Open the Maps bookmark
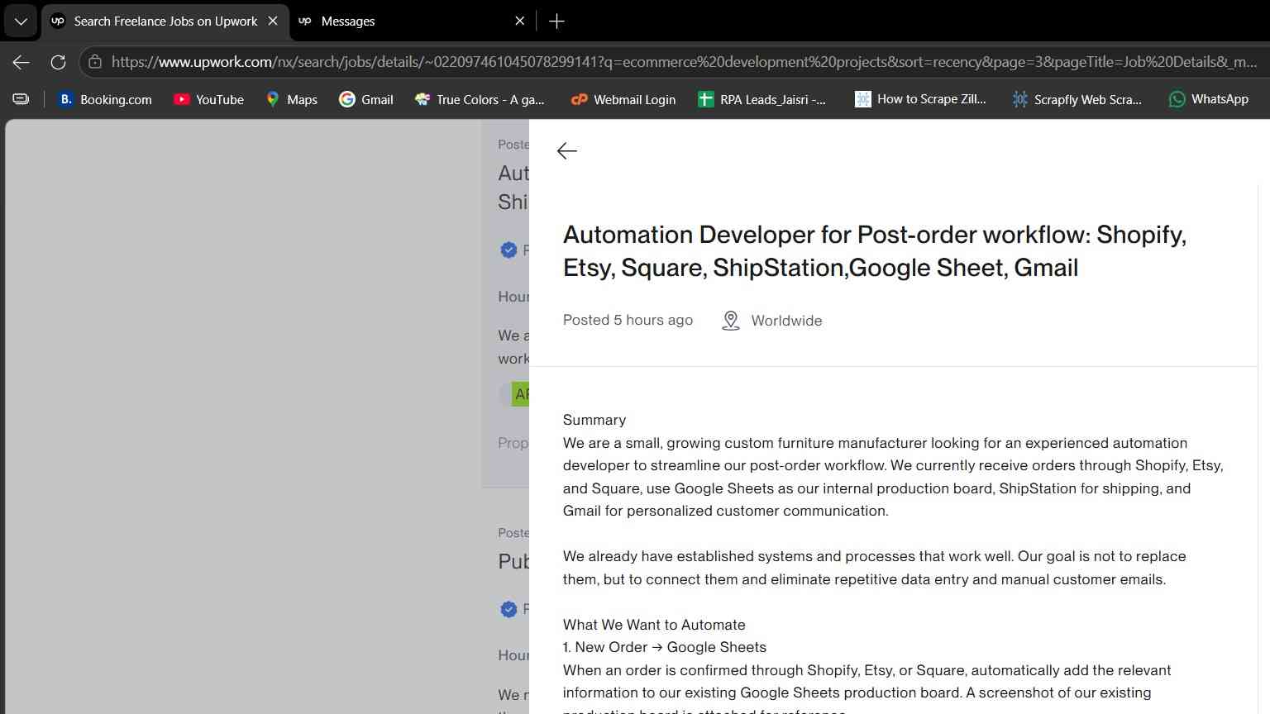 pos(292,99)
